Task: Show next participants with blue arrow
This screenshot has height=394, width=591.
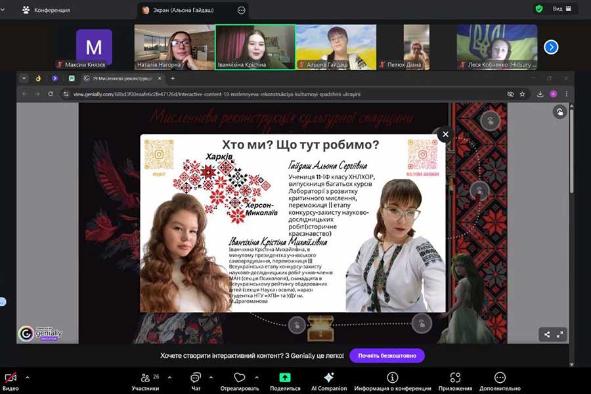Action: point(551,47)
